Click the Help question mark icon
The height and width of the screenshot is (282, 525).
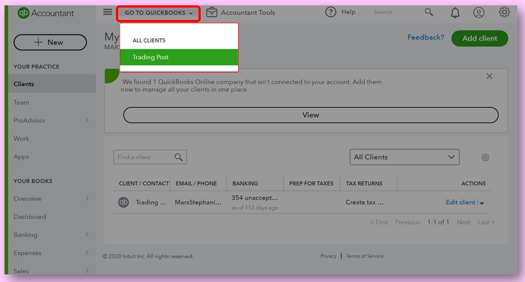click(x=331, y=12)
